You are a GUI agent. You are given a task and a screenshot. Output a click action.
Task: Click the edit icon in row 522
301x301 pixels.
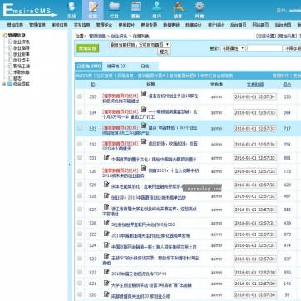coord(106,272)
